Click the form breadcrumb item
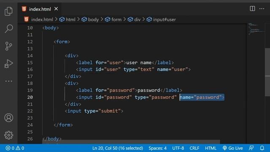Viewport: 270px width, 152px height. pyautogui.click(x=113, y=19)
